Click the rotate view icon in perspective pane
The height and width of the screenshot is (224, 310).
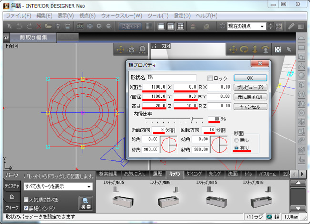pos(245,49)
